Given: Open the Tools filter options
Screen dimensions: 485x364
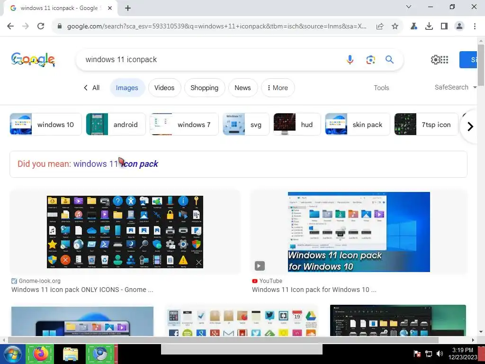Looking at the screenshot, I should [381, 88].
